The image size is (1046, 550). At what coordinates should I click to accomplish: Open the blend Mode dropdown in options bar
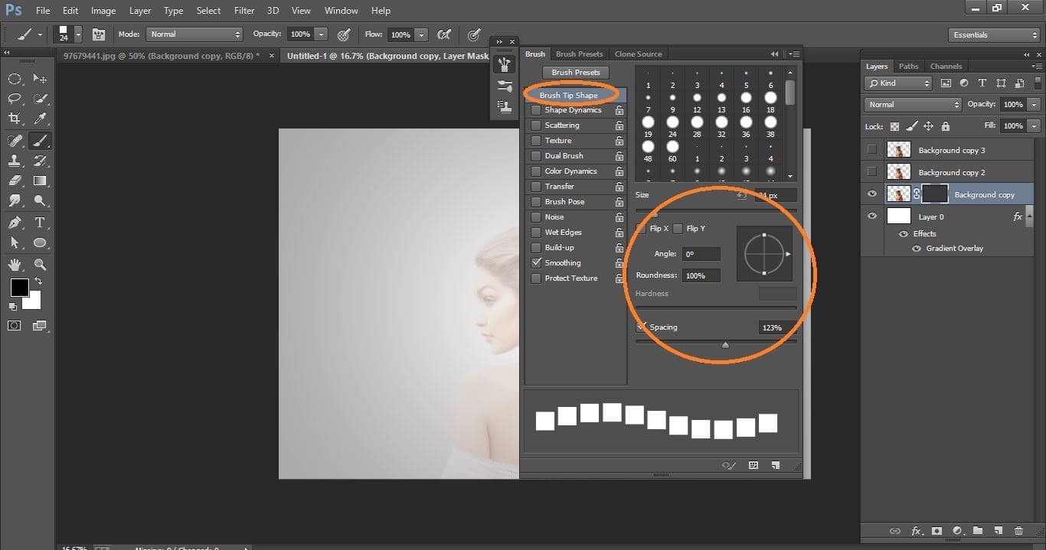pyautogui.click(x=194, y=34)
